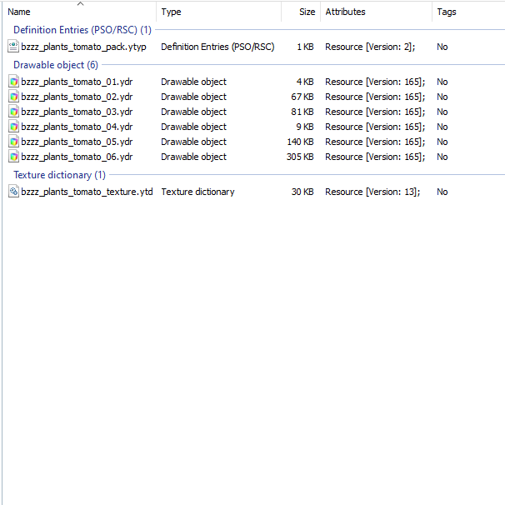Sort files by the Name column header
Screen dimensions: 505x505
80,12
